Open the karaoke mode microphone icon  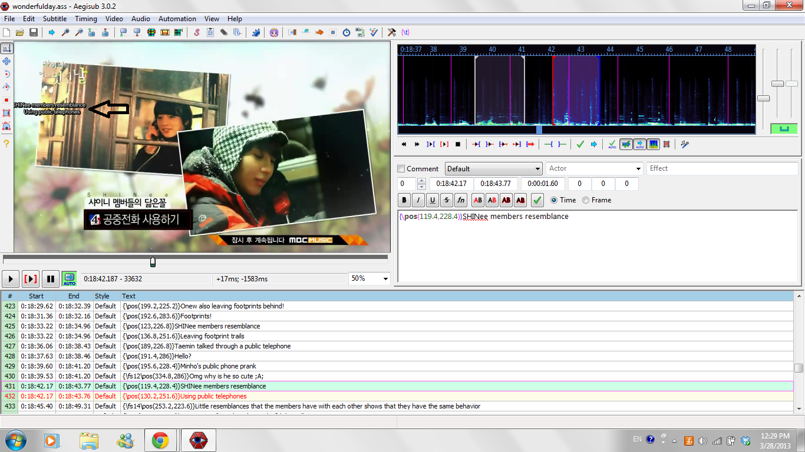click(x=685, y=144)
